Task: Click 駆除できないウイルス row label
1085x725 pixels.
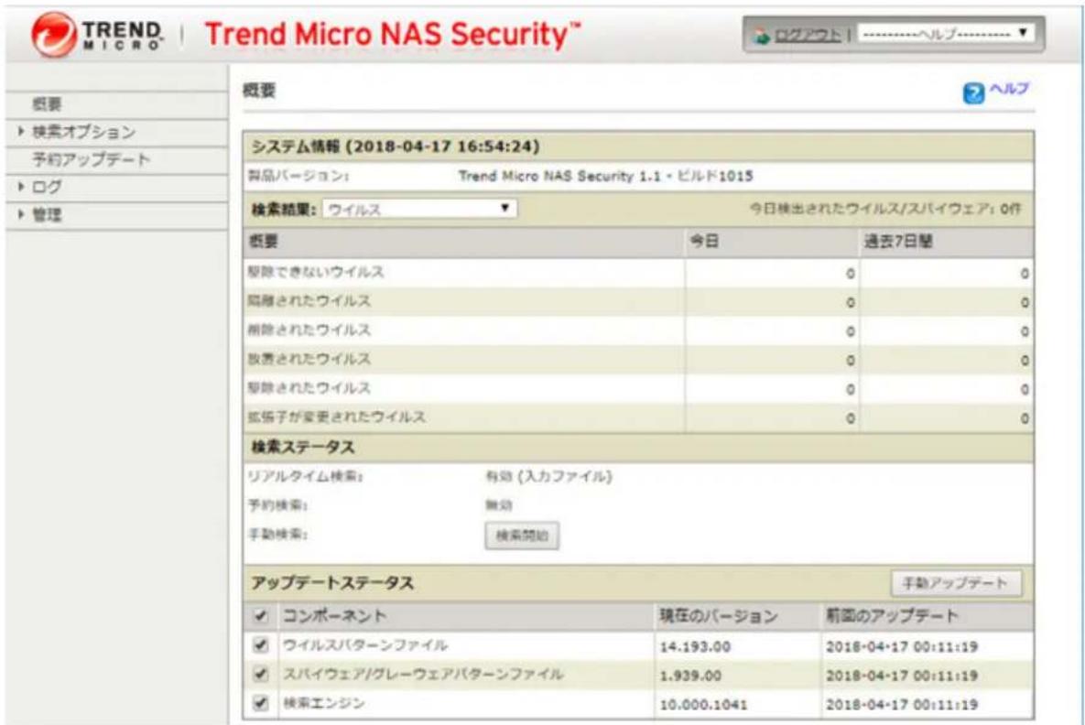Action: [x=316, y=272]
